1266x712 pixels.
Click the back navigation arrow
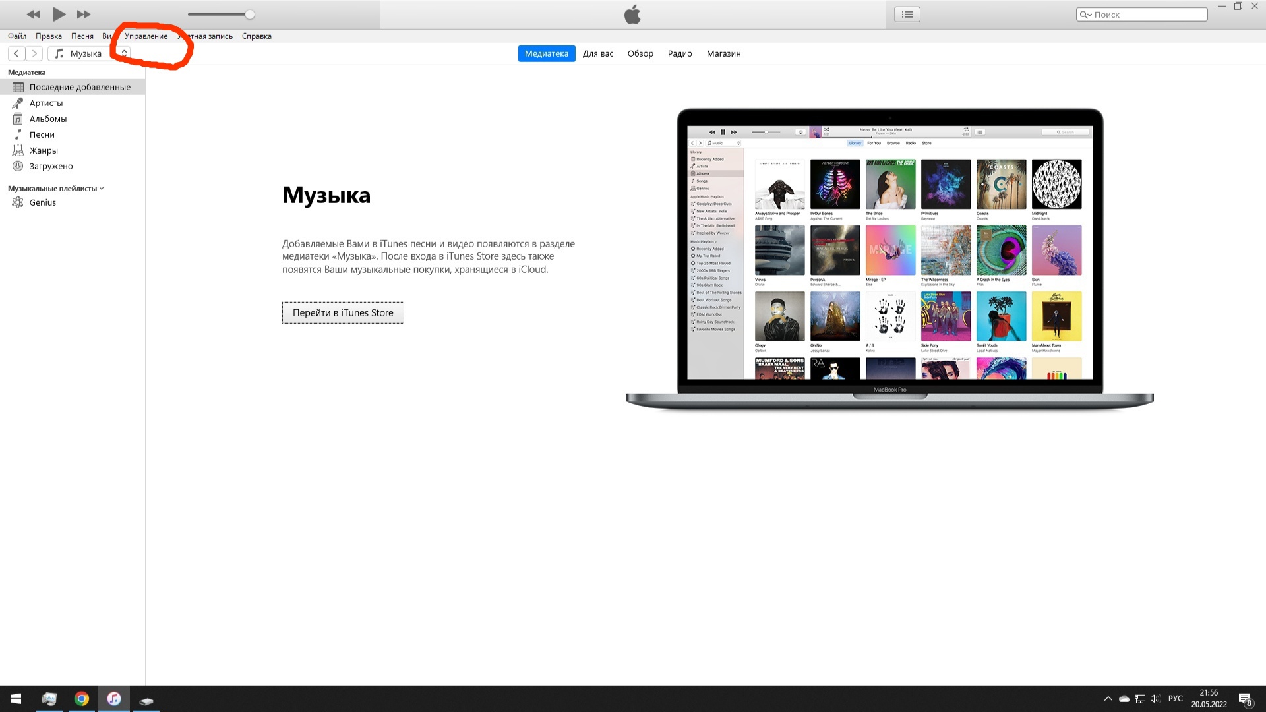coord(16,53)
